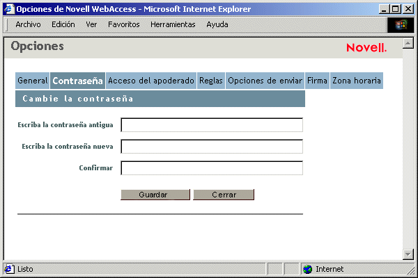Viewport: 418px width, 278px height.
Task: Click the status bar page icon
Action: [9, 269]
